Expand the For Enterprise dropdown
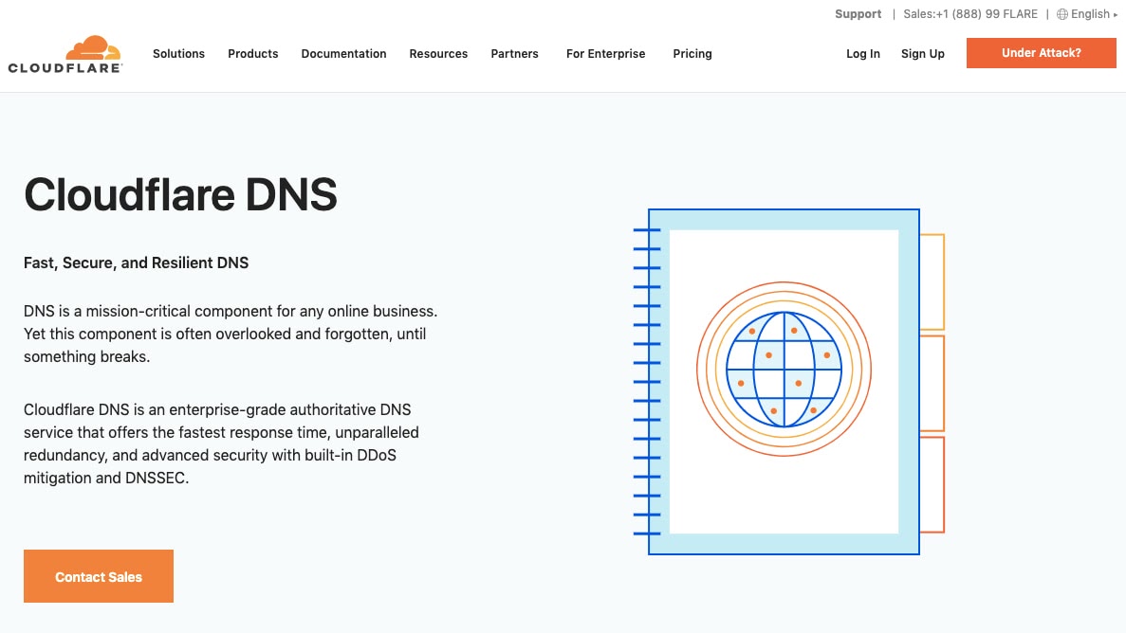 click(604, 53)
